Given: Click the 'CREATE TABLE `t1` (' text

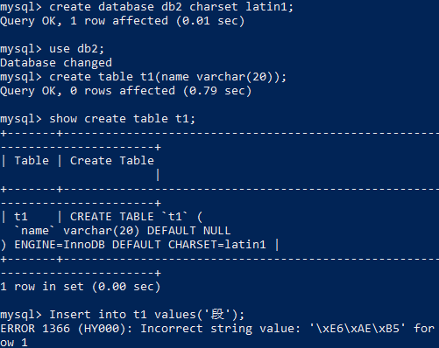Looking at the screenshot, I should 136,217.
